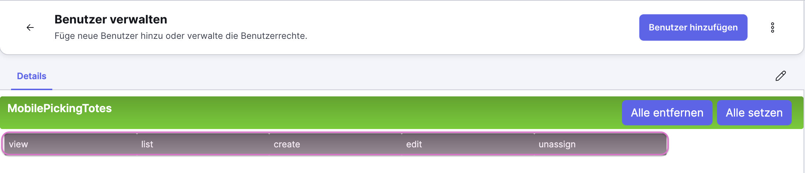
Task: Open the three-dot more options menu
Action: (772, 27)
